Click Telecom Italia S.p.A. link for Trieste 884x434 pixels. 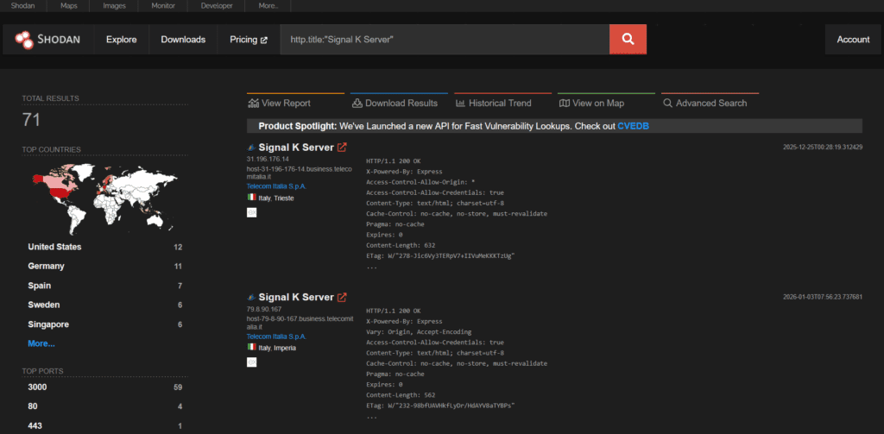(x=276, y=186)
